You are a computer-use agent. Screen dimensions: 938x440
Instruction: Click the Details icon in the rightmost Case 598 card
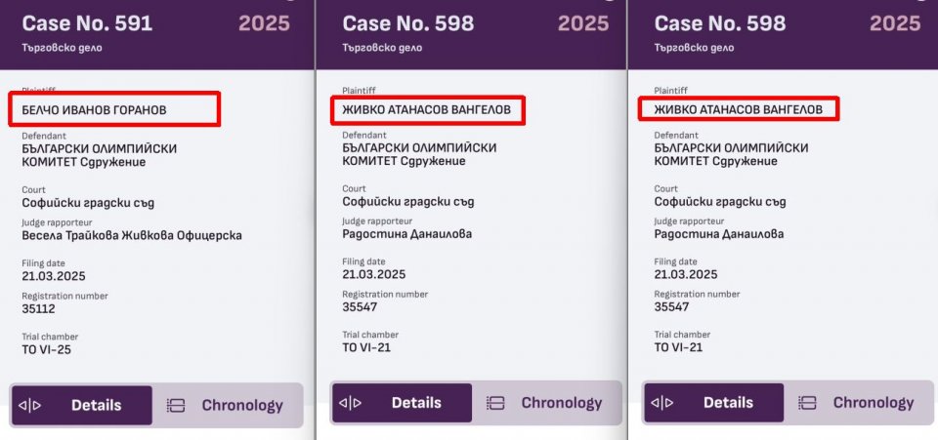tap(662, 403)
